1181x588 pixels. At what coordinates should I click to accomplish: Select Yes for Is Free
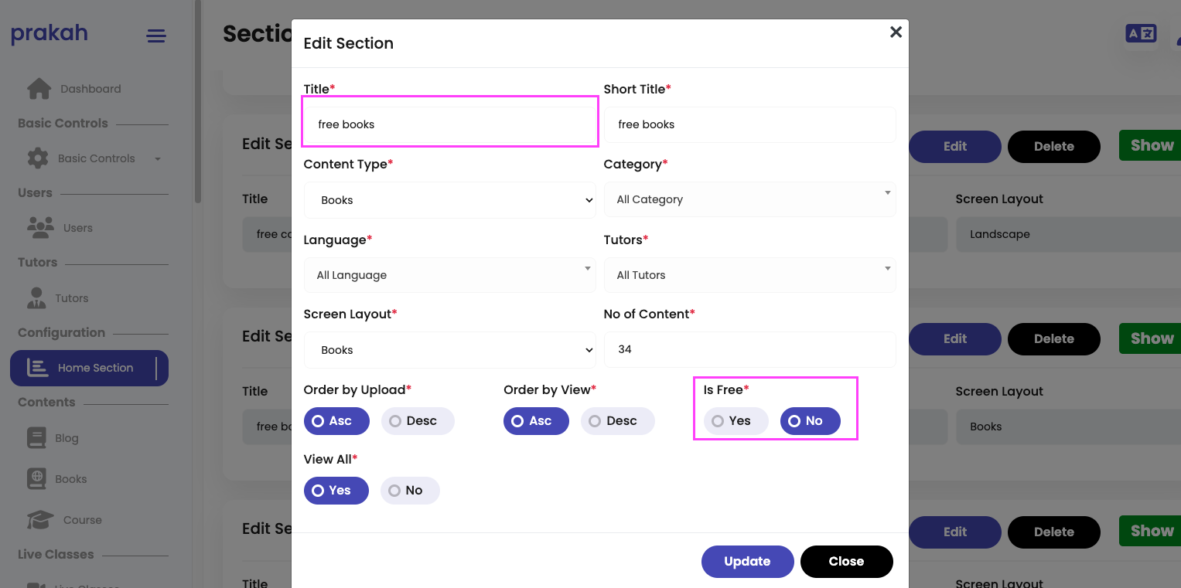(735, 421)
